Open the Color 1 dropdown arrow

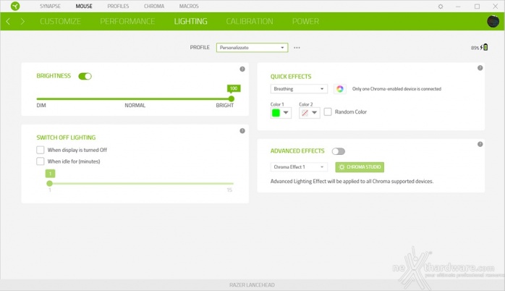286,113
